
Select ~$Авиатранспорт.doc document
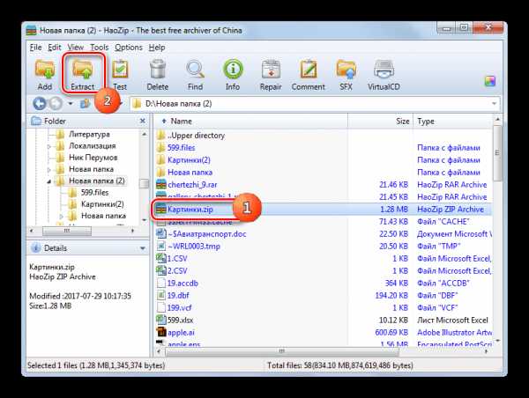(206, 234)
